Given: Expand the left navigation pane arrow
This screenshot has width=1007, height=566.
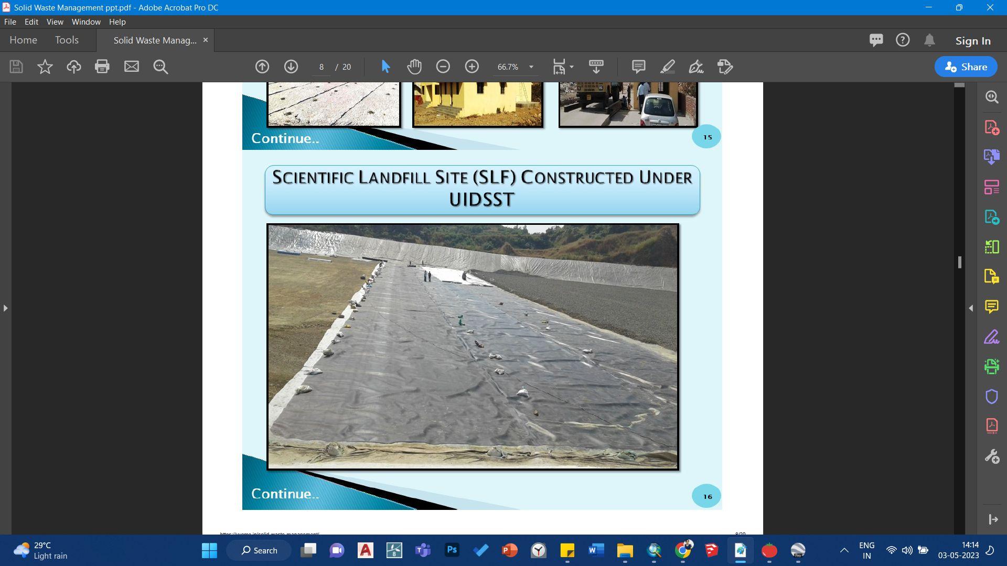Looking at the screenshot, I should click(x=5, y=308).
